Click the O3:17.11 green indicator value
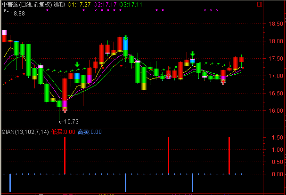Screen dimensions: 286x195 tap(131, 4)
